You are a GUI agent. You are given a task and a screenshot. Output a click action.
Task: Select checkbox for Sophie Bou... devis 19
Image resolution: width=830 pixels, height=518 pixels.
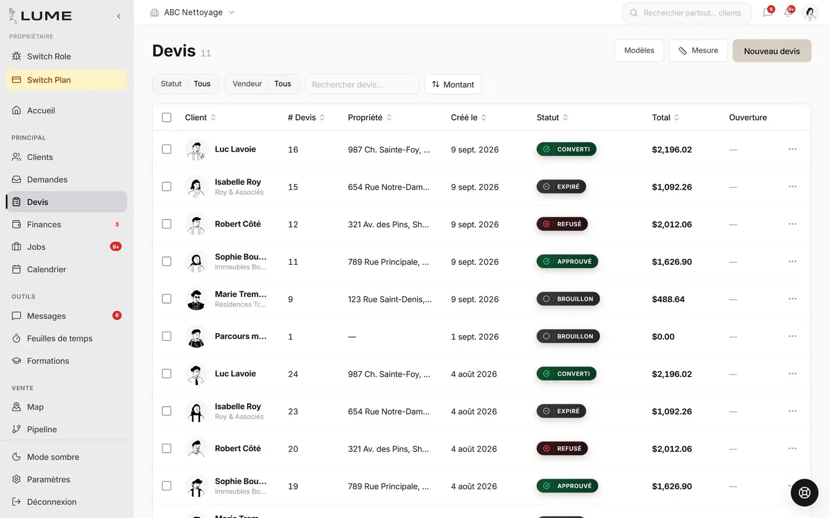point(167,486)
